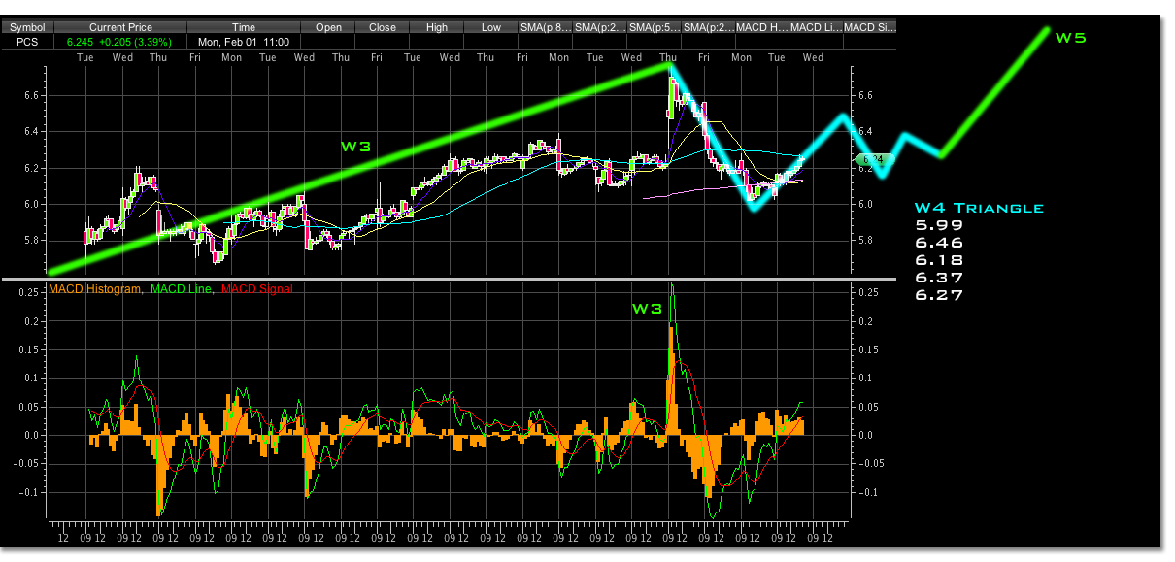1175x562 pixels.
Task: Click the Close column header
Action: click(383, 27)
